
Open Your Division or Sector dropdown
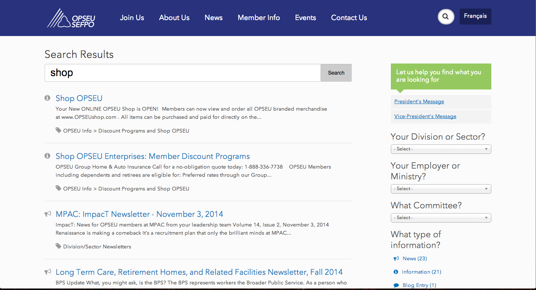pos(441,149)
